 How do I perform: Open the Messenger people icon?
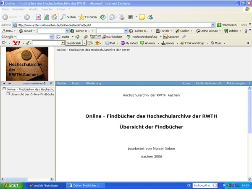pyautogui.click(x=150, y=17)
